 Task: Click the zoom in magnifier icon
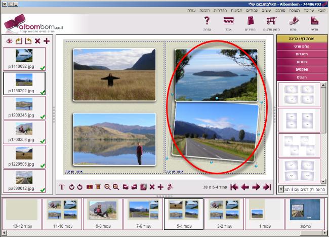pos(116,187)
